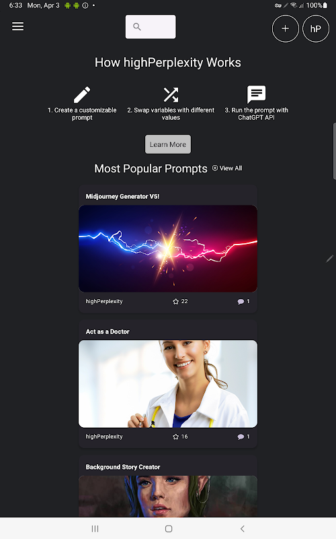Star the Midjourney Generator V5 prompt
The image size is (336, 539).
[x=176, y=301]
